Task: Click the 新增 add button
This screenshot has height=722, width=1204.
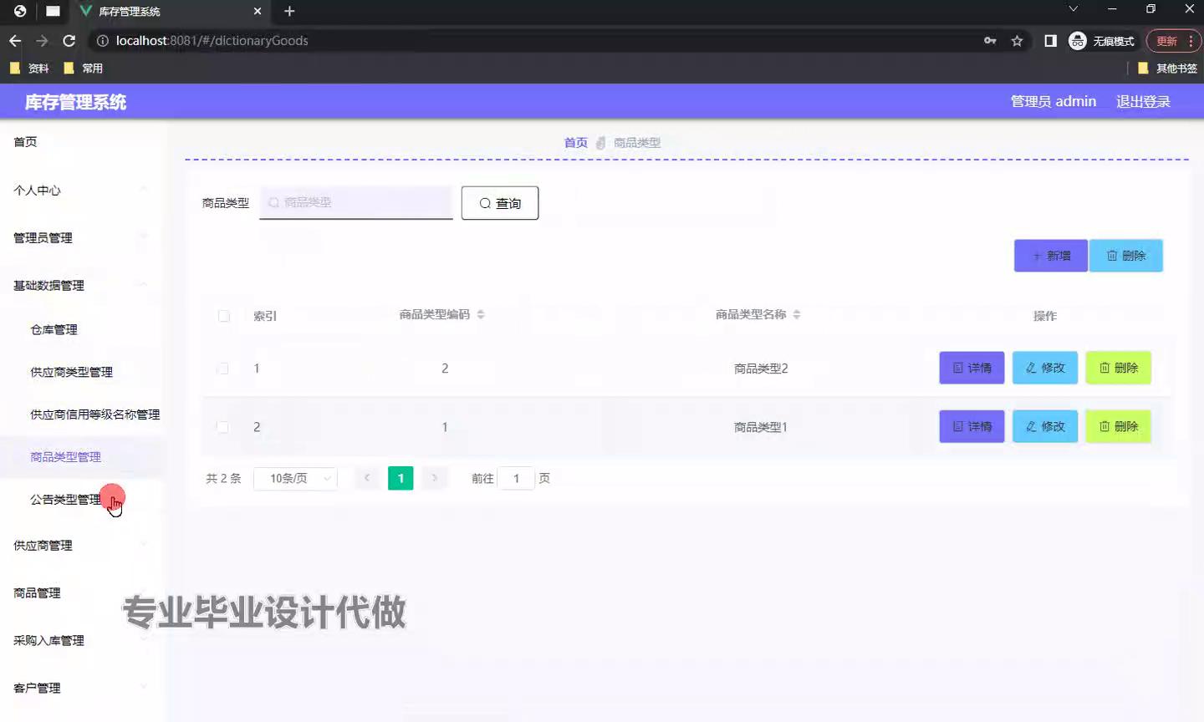Action: coord(1050,256)
